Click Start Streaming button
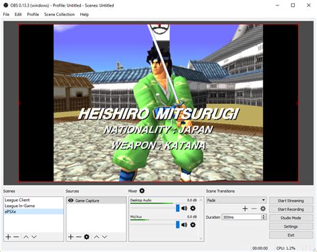Viewport: 317px width, 252px height. [291, 200]
